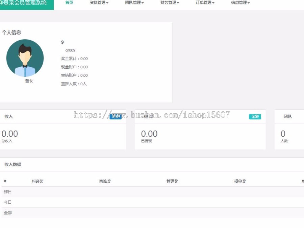Click the 管理奖 column header
Viewport: 304px width, 228px height.
(172, 181)
